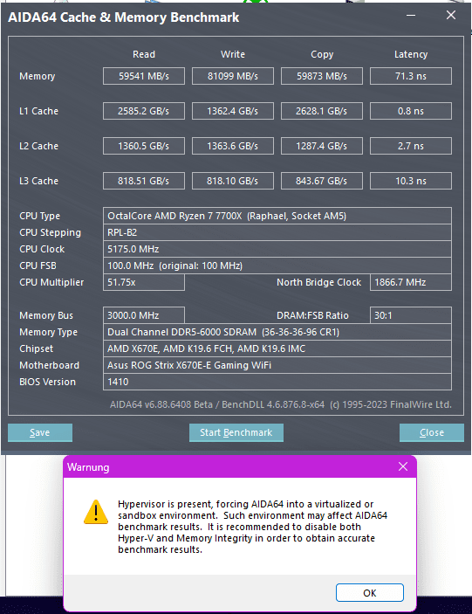Click L3 Cache Read 818.51 GB/s

tap(144, 181)
